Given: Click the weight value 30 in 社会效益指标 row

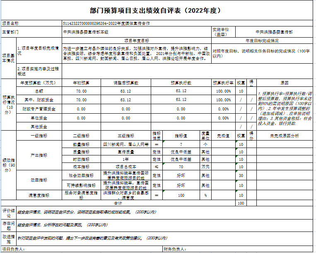Looking at the screenshot, I should click(241, 175).
